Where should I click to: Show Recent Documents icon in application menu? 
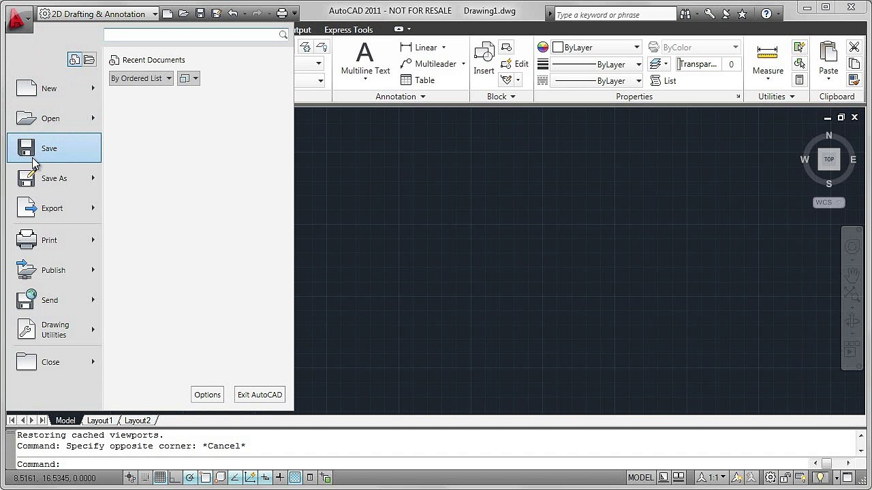tap(74, 60)
